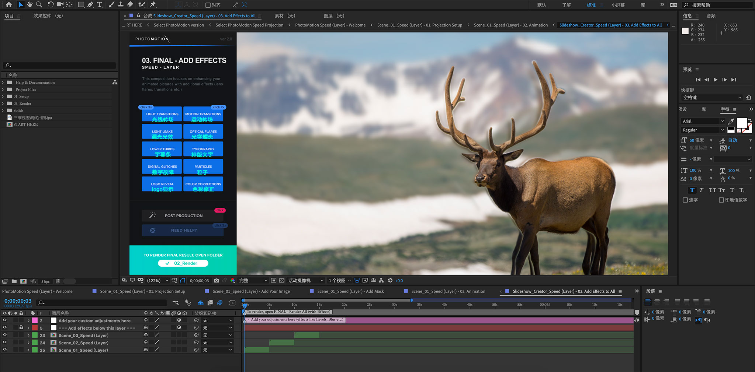Select the Eraser tool
755x372 pixels.
(x=130, y=5)
